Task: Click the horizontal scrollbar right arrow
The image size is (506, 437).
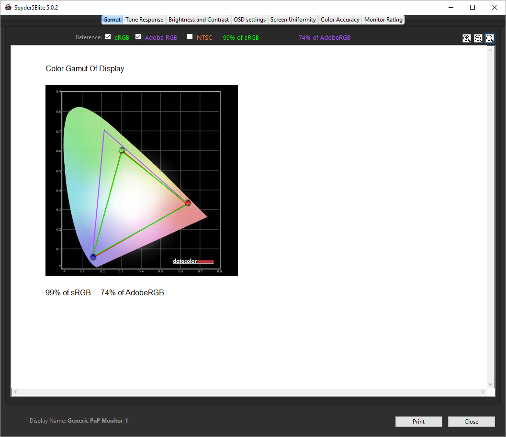Action: click(483, 392)
